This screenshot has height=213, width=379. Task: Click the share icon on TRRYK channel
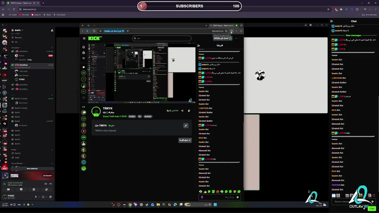click(182, 111)
